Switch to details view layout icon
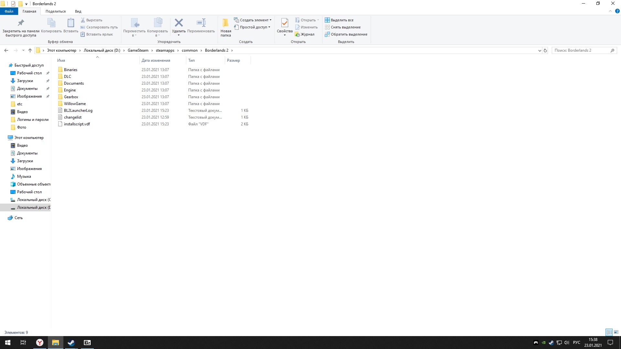 (x=609, y=332)
